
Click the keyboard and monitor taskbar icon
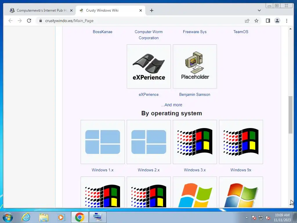98,217
